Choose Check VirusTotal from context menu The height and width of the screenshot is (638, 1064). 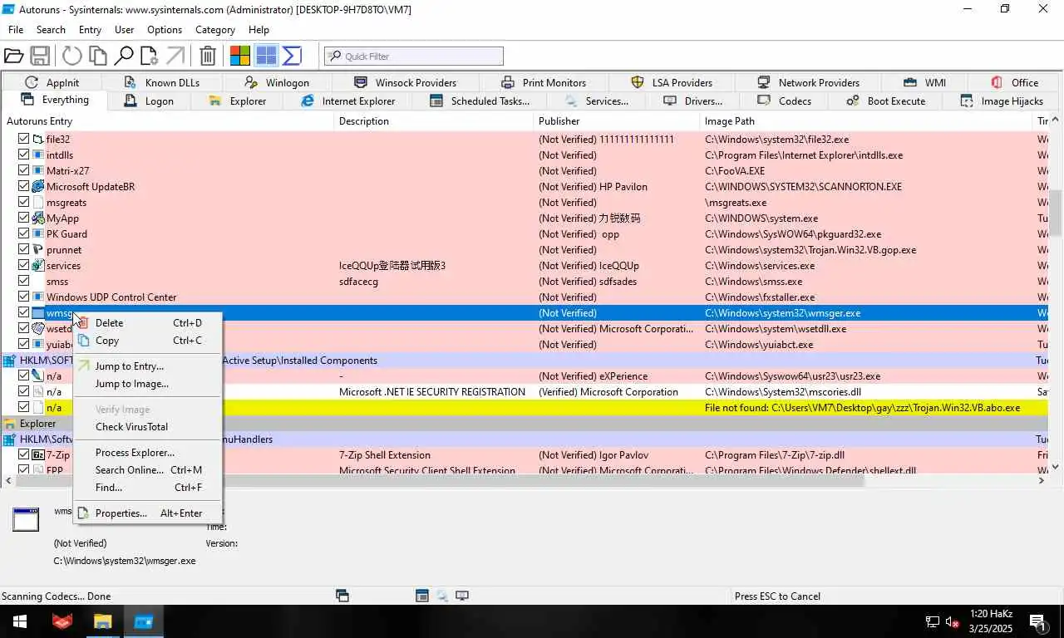(x=148, y=427)
